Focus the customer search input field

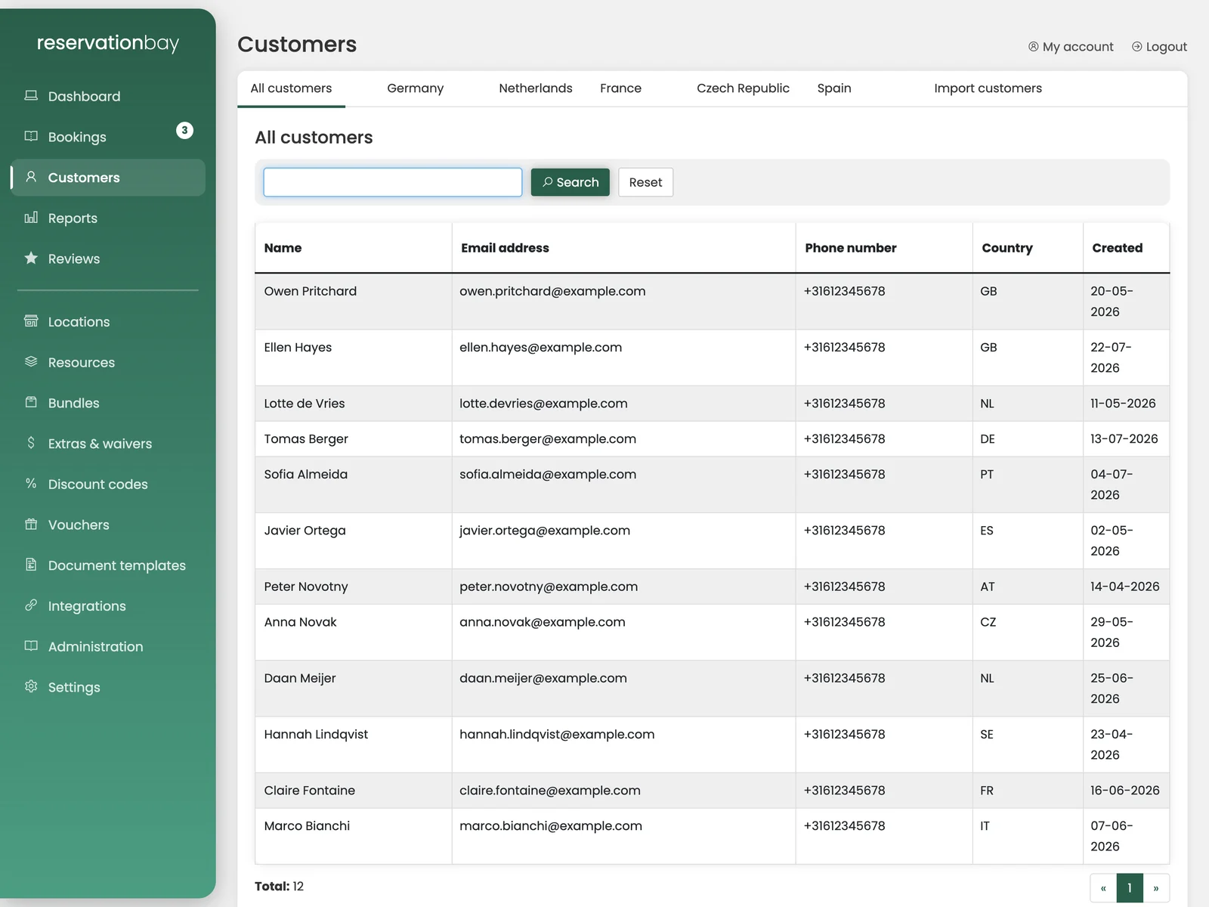coord(393,182)
